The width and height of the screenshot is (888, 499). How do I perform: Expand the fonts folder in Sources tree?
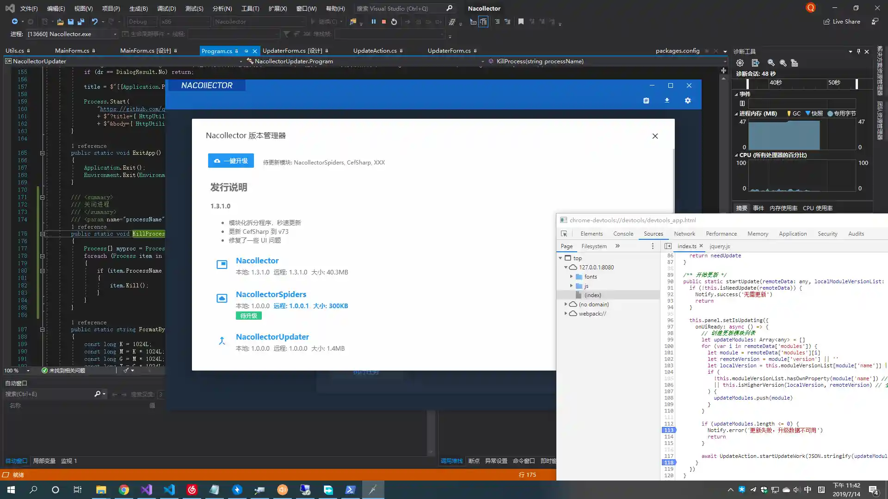pos(572,277)
